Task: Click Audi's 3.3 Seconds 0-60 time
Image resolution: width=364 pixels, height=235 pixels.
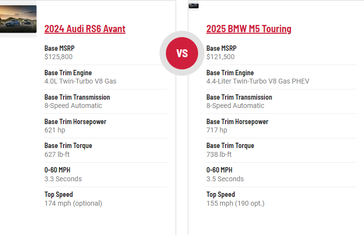Action: click(63, 179)
